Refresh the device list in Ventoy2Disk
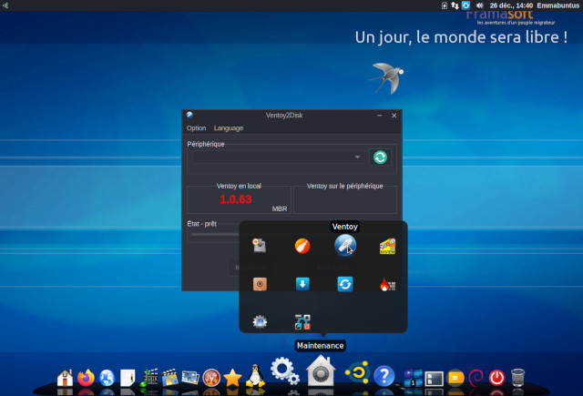583x396 pixels. pyautogui.click(x=380, y=157)
